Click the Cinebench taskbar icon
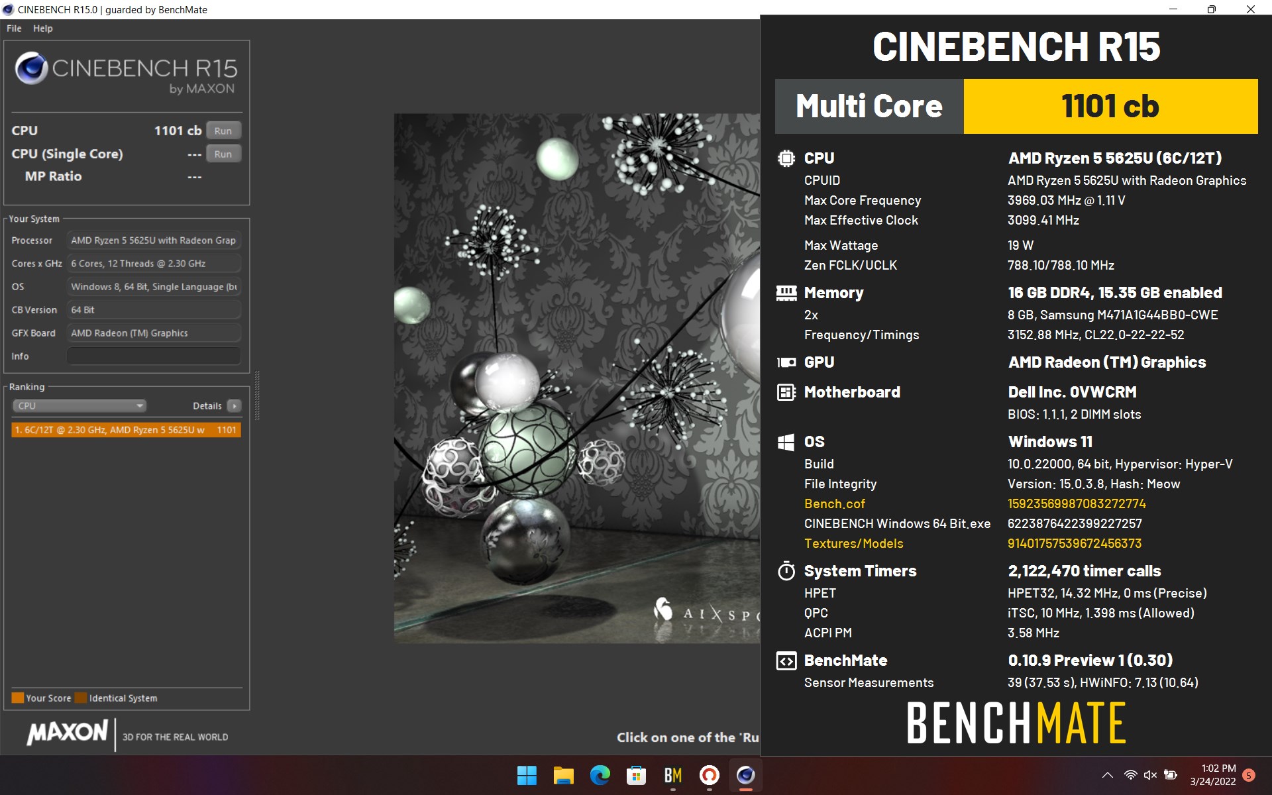Screen dimensions: 1272x795 [745, 775]
